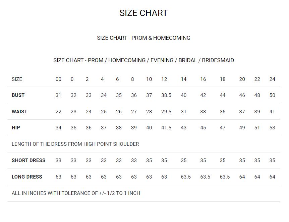Click the SIZE CHART main heading
Viewport: 289px width, 222px height.
click(x=143, y=13)
